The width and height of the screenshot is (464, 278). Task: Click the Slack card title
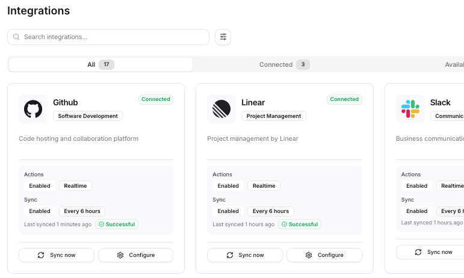coord(441,103)
